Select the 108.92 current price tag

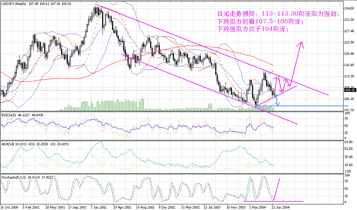[350, 90]
